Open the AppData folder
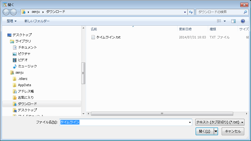The height and width of the screenshot is (141, 251). (24, 85)
